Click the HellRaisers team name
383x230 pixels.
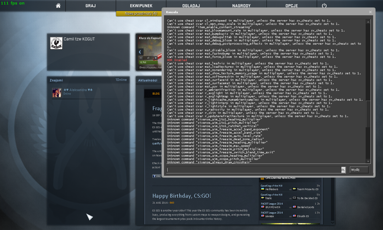coord(272,189)
